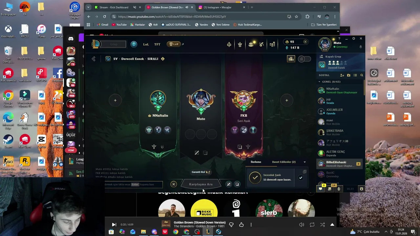Click the Chrome address bar URL
This screenshot has height=236, width=420.
pos(172,16)
